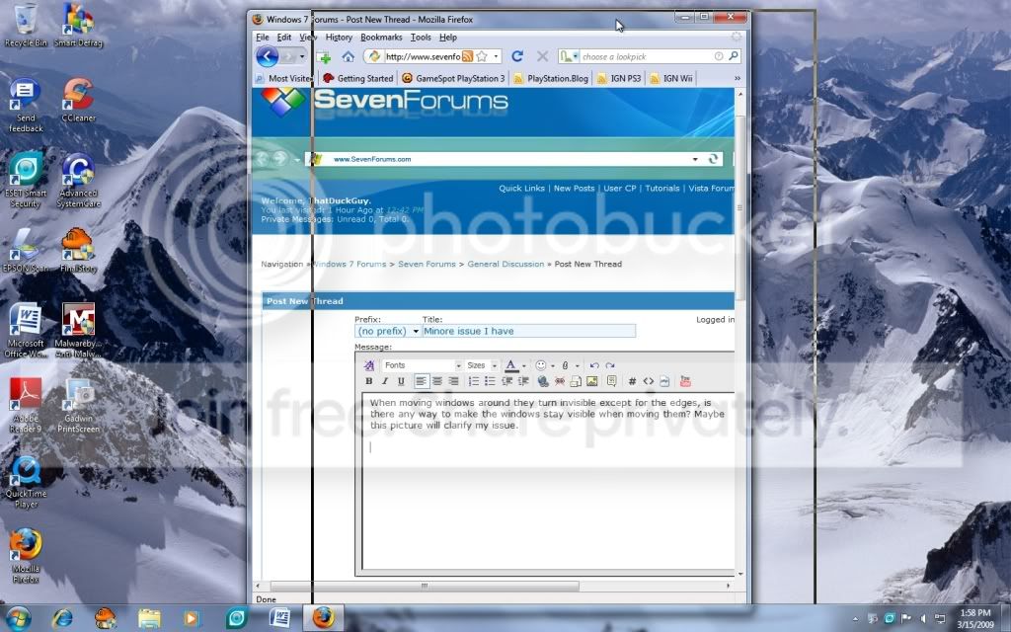Open the Getting Started bookmark
Image resolution: width=1011 pixels, height=632 pixels.
(357, 78)
